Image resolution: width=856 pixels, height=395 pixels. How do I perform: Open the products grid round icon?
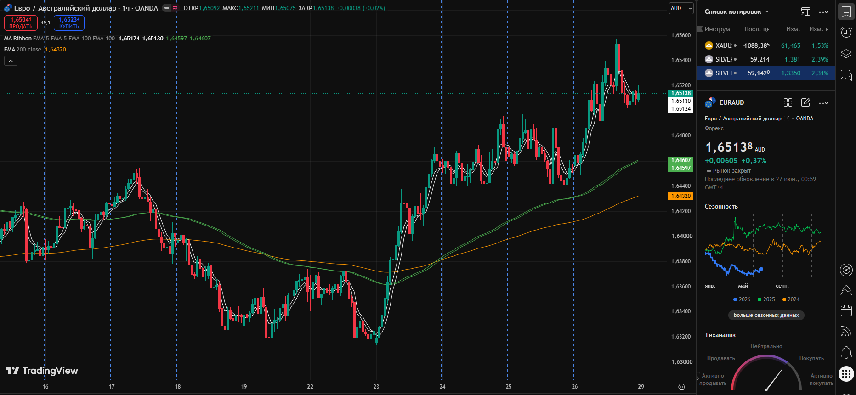point(846,374)
